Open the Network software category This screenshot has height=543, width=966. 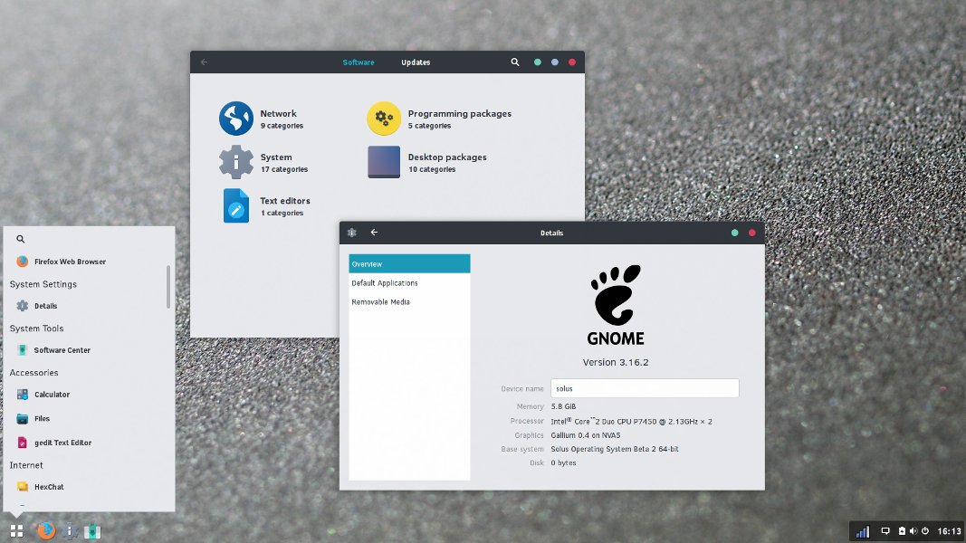tap(262, 119)
